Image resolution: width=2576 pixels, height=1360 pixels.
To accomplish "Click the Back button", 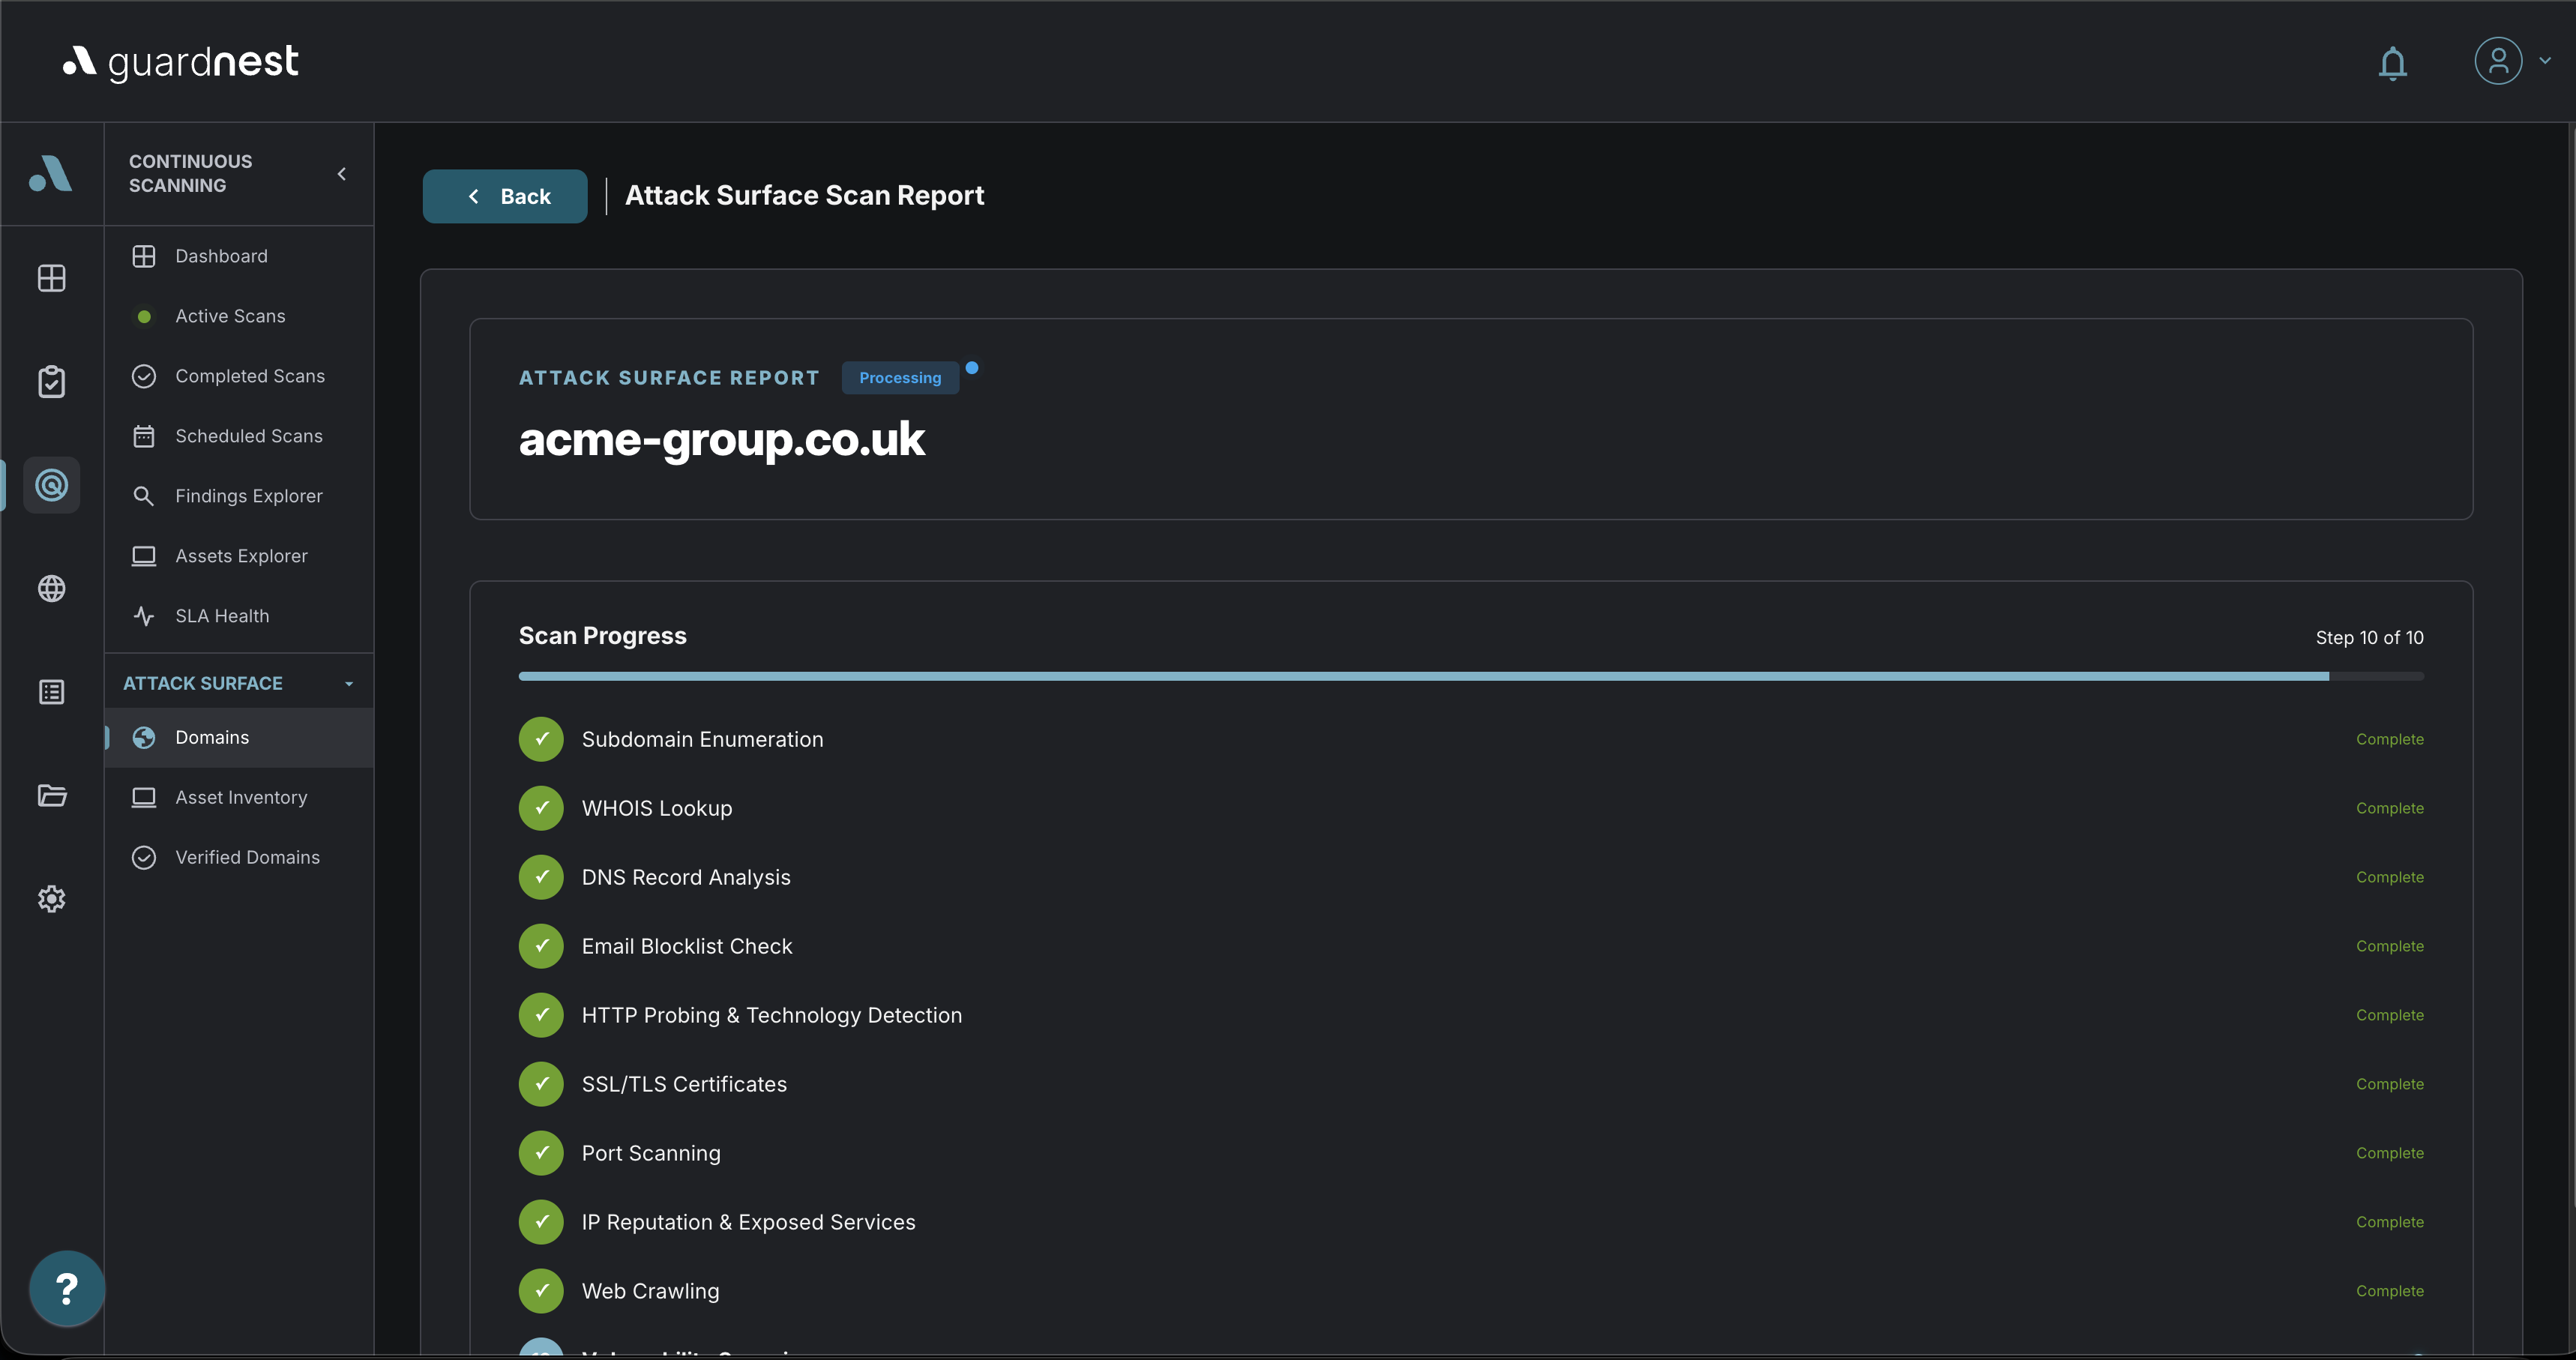I will [x=505, y=196].
